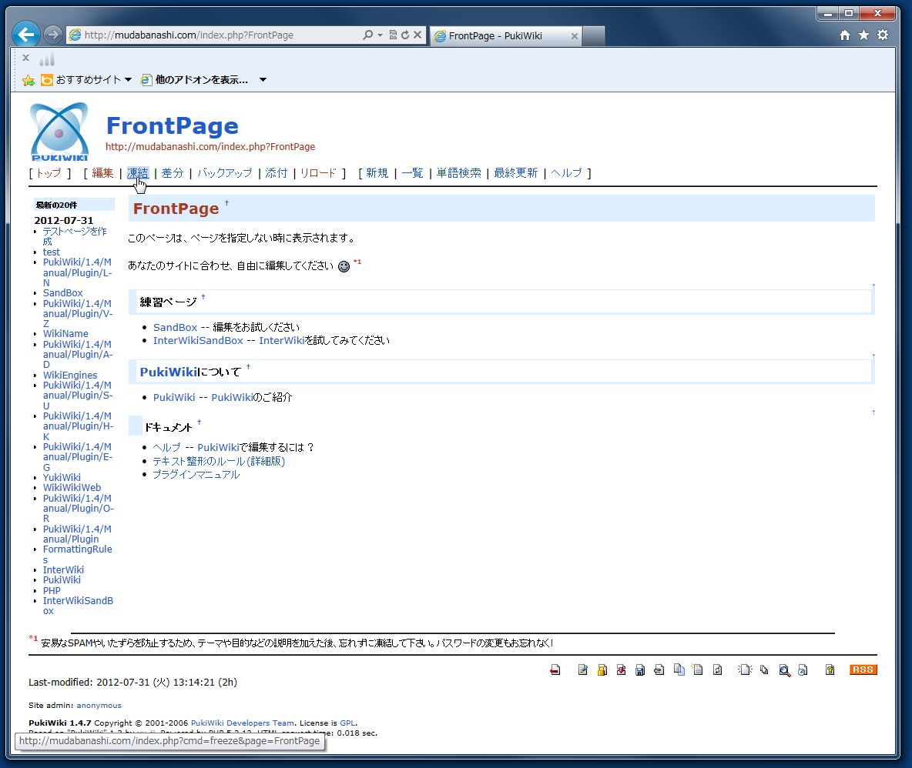Click the PukiWiki logo image
This screenshot has width=912, height=768.
(x=59, y=132)
